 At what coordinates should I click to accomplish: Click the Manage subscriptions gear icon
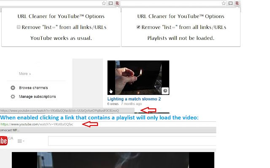point(13,97)
